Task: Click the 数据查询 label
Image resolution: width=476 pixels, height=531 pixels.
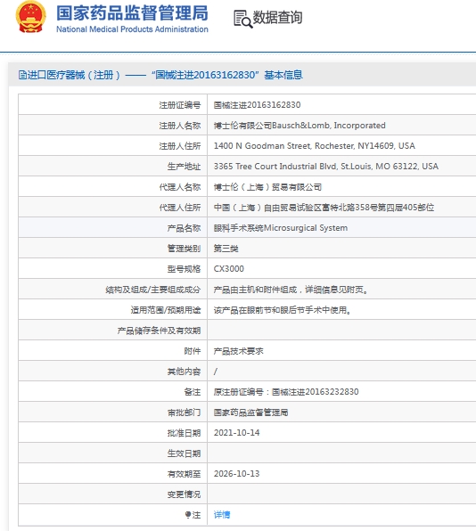Action: [x=278, y=17]
